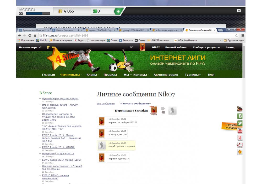Click the browser forward arrow
Viewport: 262px width, 184px height.
click(x=25, y=35)
